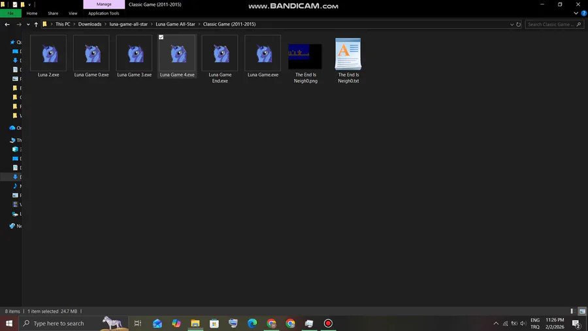Click the taskbar search box

pos(73,323)
